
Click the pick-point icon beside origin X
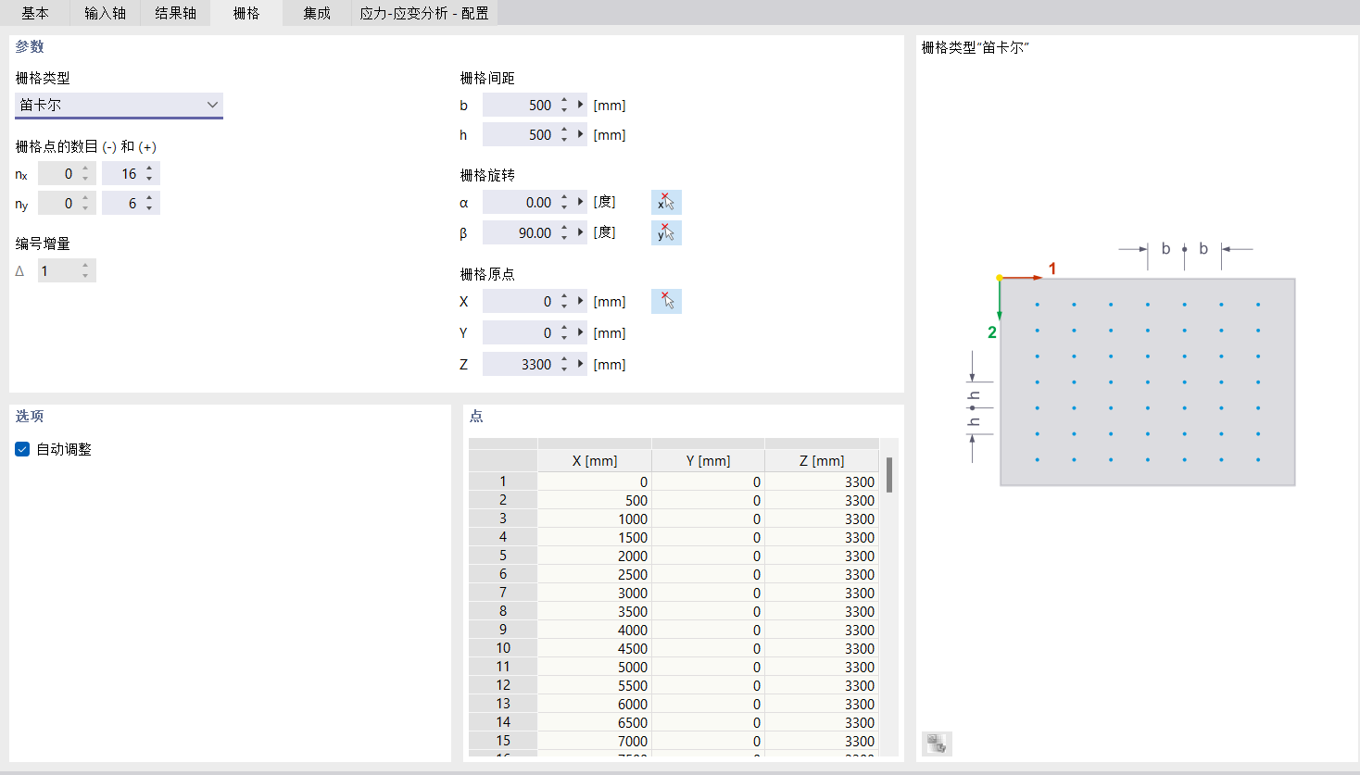(x=666, y=301)
